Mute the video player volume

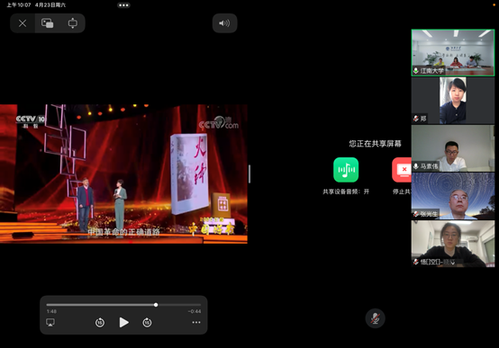tap(224, 23)
